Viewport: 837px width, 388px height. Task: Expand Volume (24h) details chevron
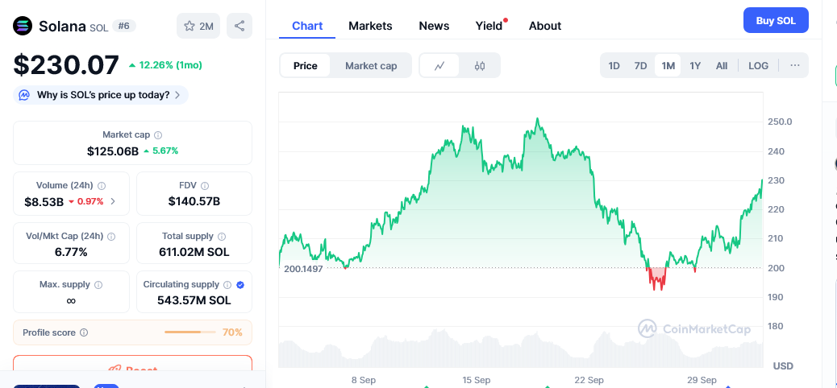112,201
